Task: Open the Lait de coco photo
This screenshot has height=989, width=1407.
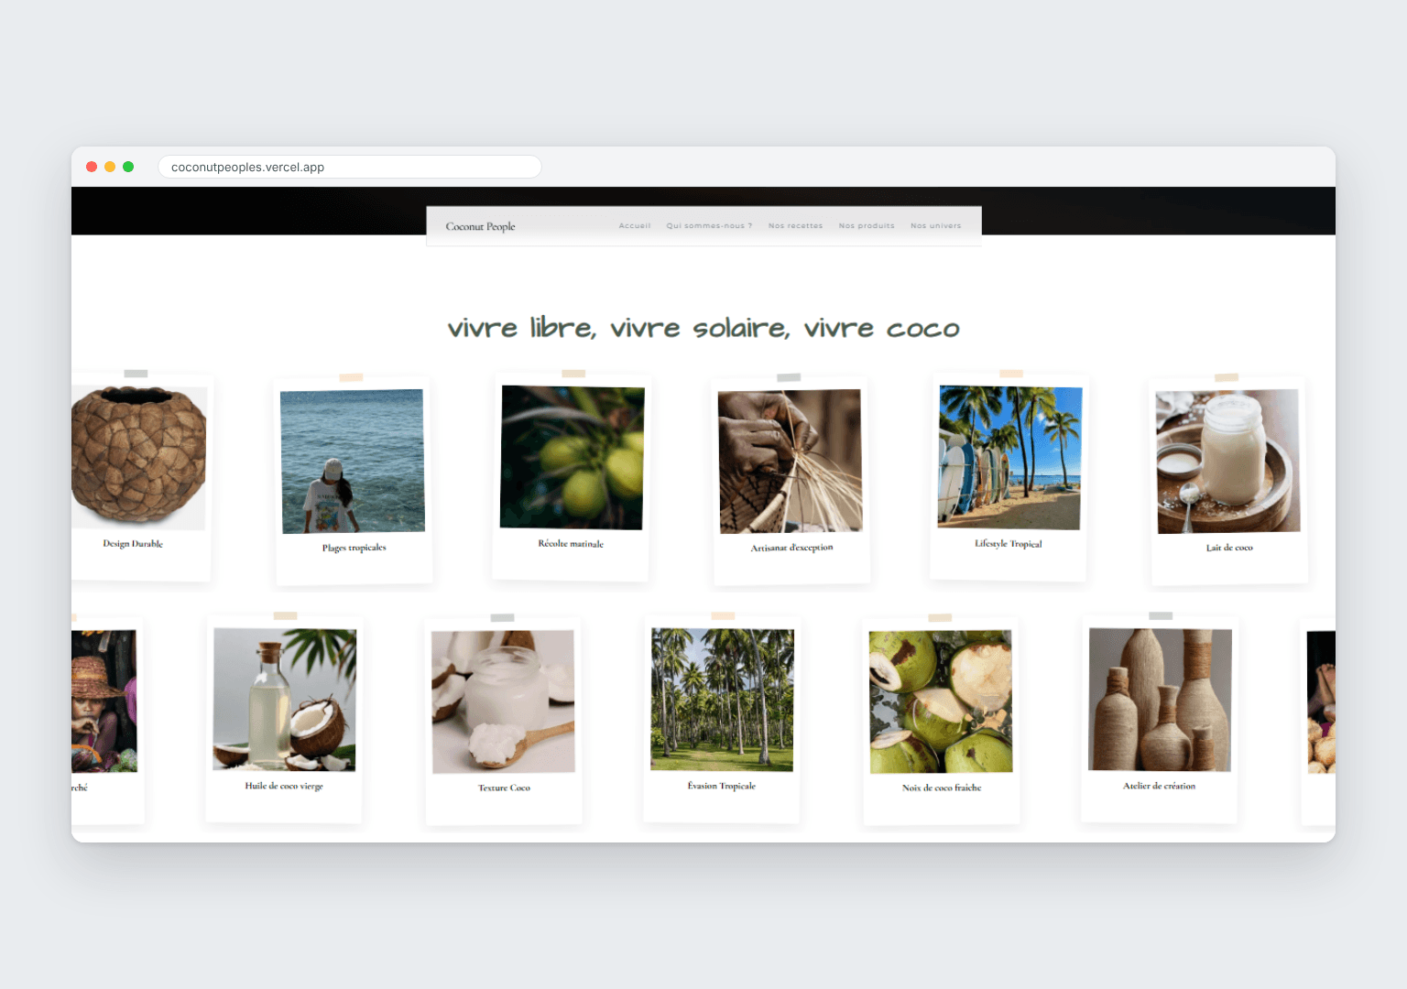Action: click(1228, 461)
